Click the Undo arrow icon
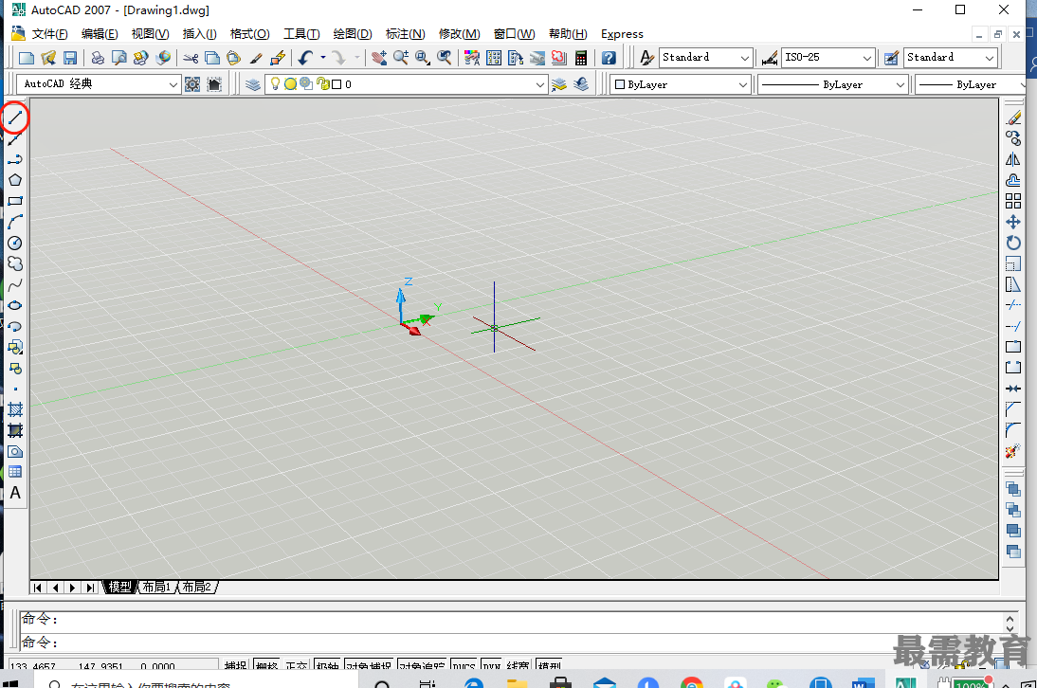 point(305,58)
